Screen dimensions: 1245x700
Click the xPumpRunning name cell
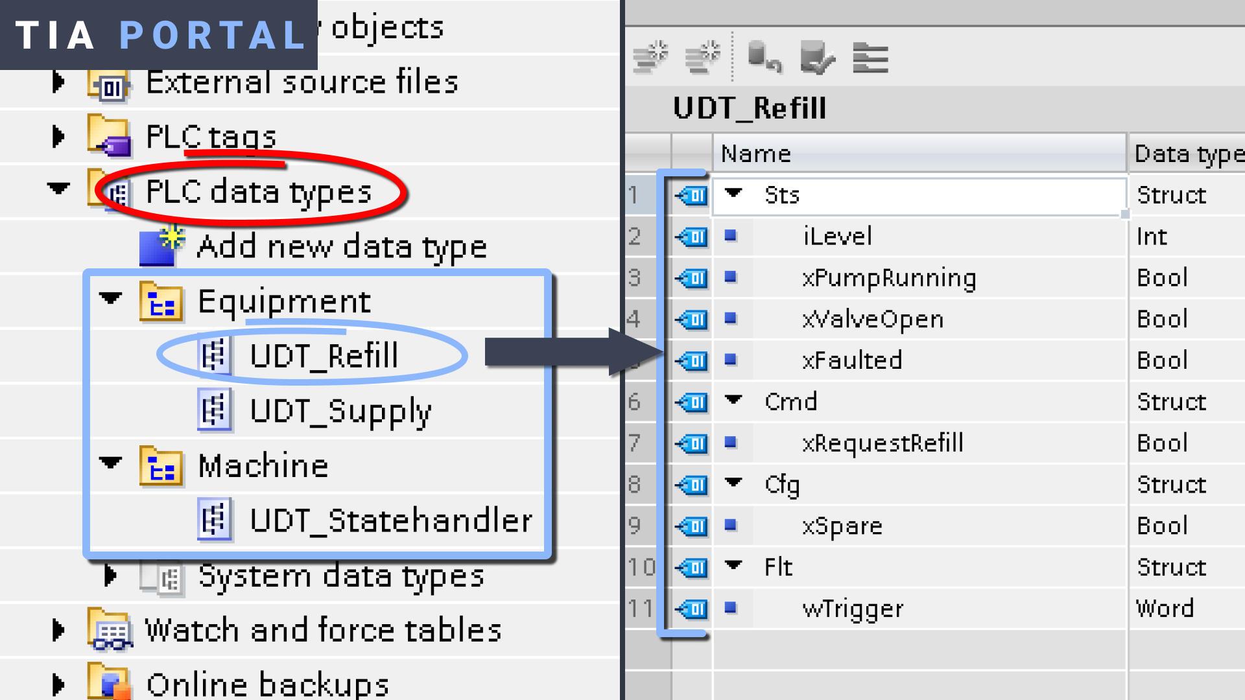(x=919, y=278)
